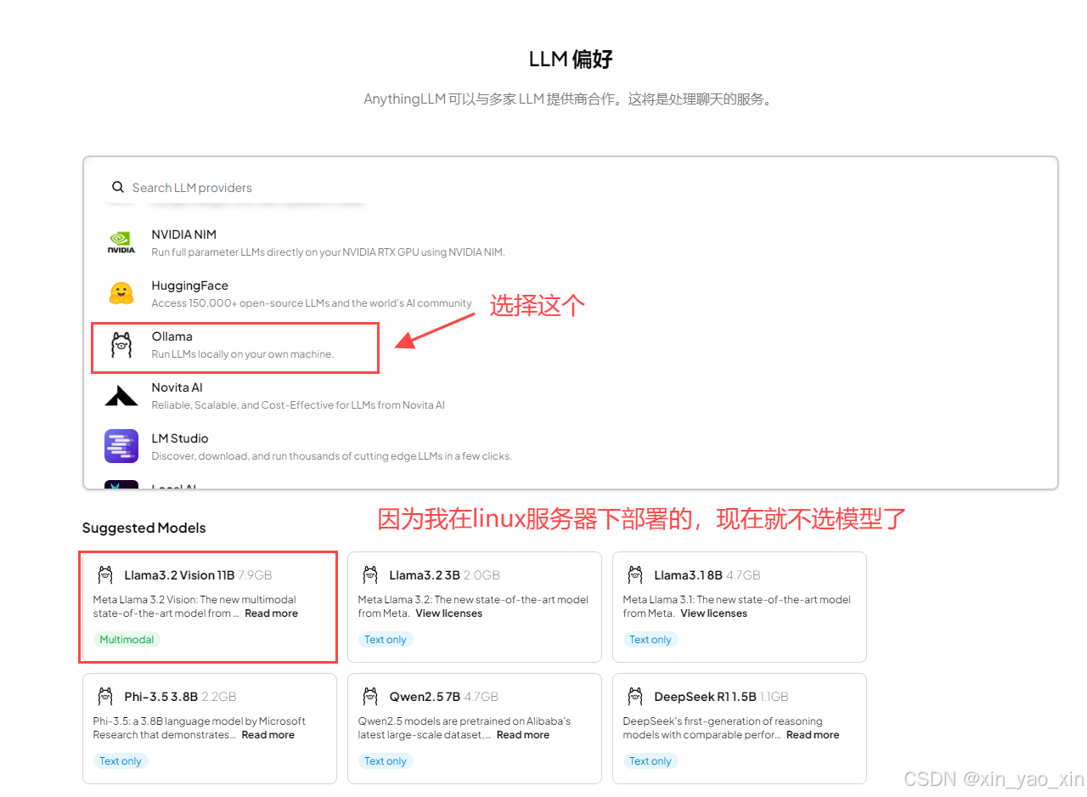1087x797 pixels.
Task: Open View licenses on Llama3.2 3B card
Action: click(x=449, y=613)
